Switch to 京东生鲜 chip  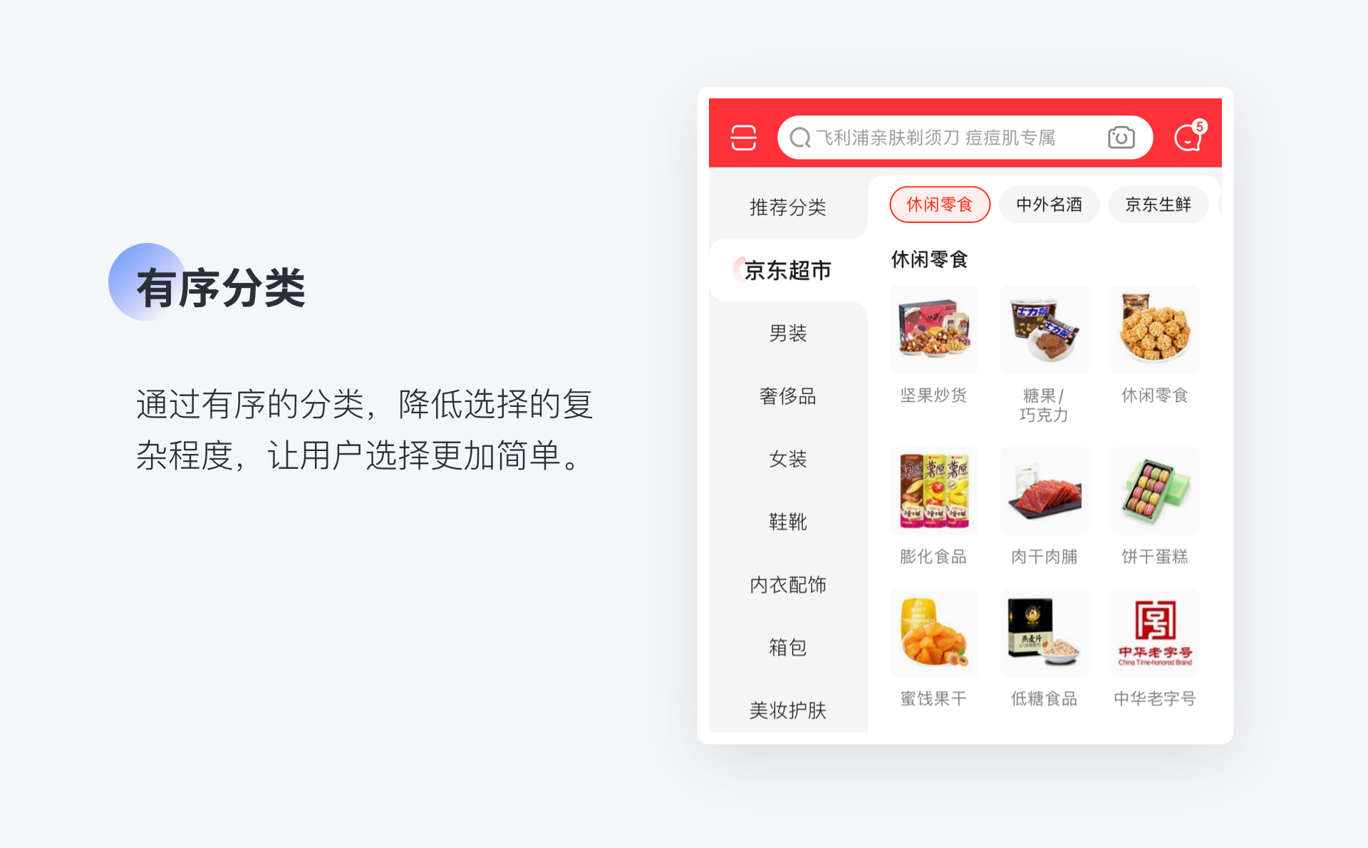pyautogui.click(x=1159, y=205)
